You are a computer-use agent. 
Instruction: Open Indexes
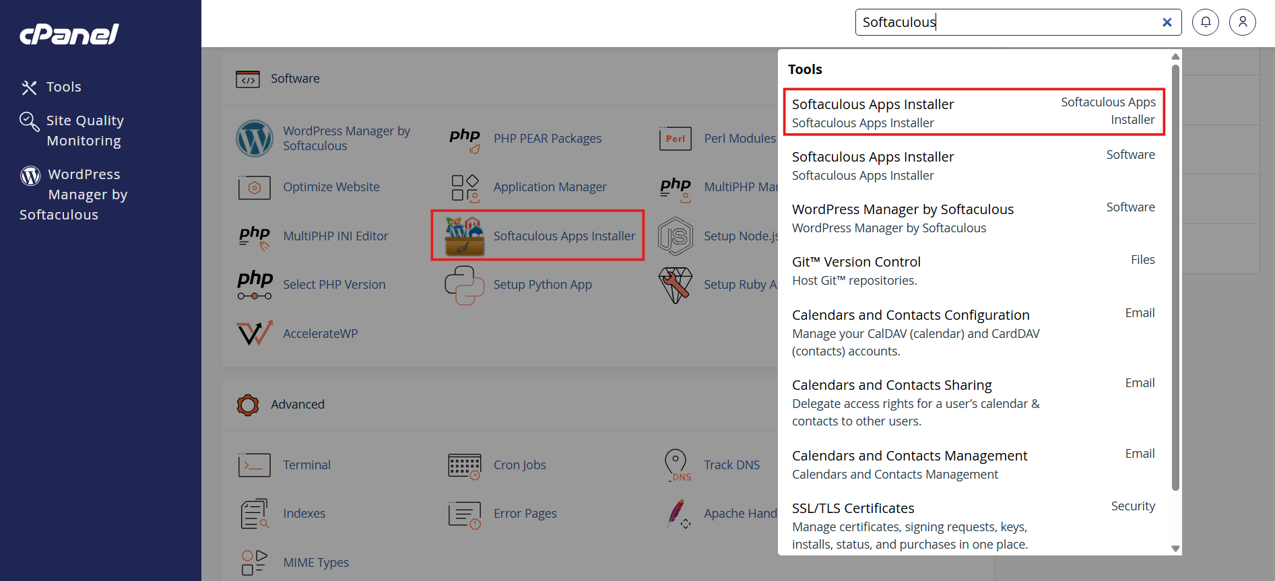click(x=304, y=513)
